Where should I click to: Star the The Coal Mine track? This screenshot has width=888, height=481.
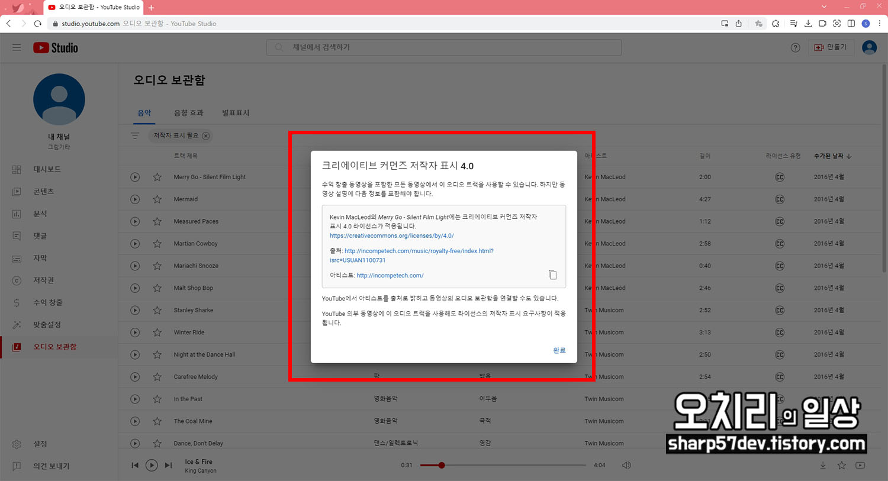click(157, 421)
